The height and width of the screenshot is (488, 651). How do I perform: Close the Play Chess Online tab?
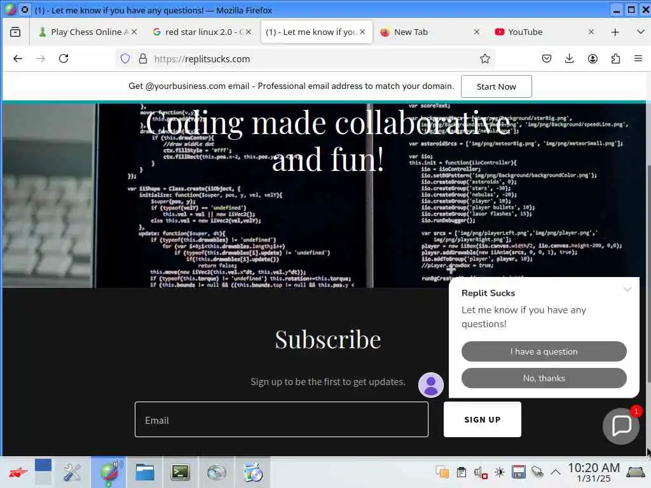(134, 32)
